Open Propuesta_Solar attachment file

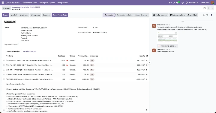click(x=167, y=46)
